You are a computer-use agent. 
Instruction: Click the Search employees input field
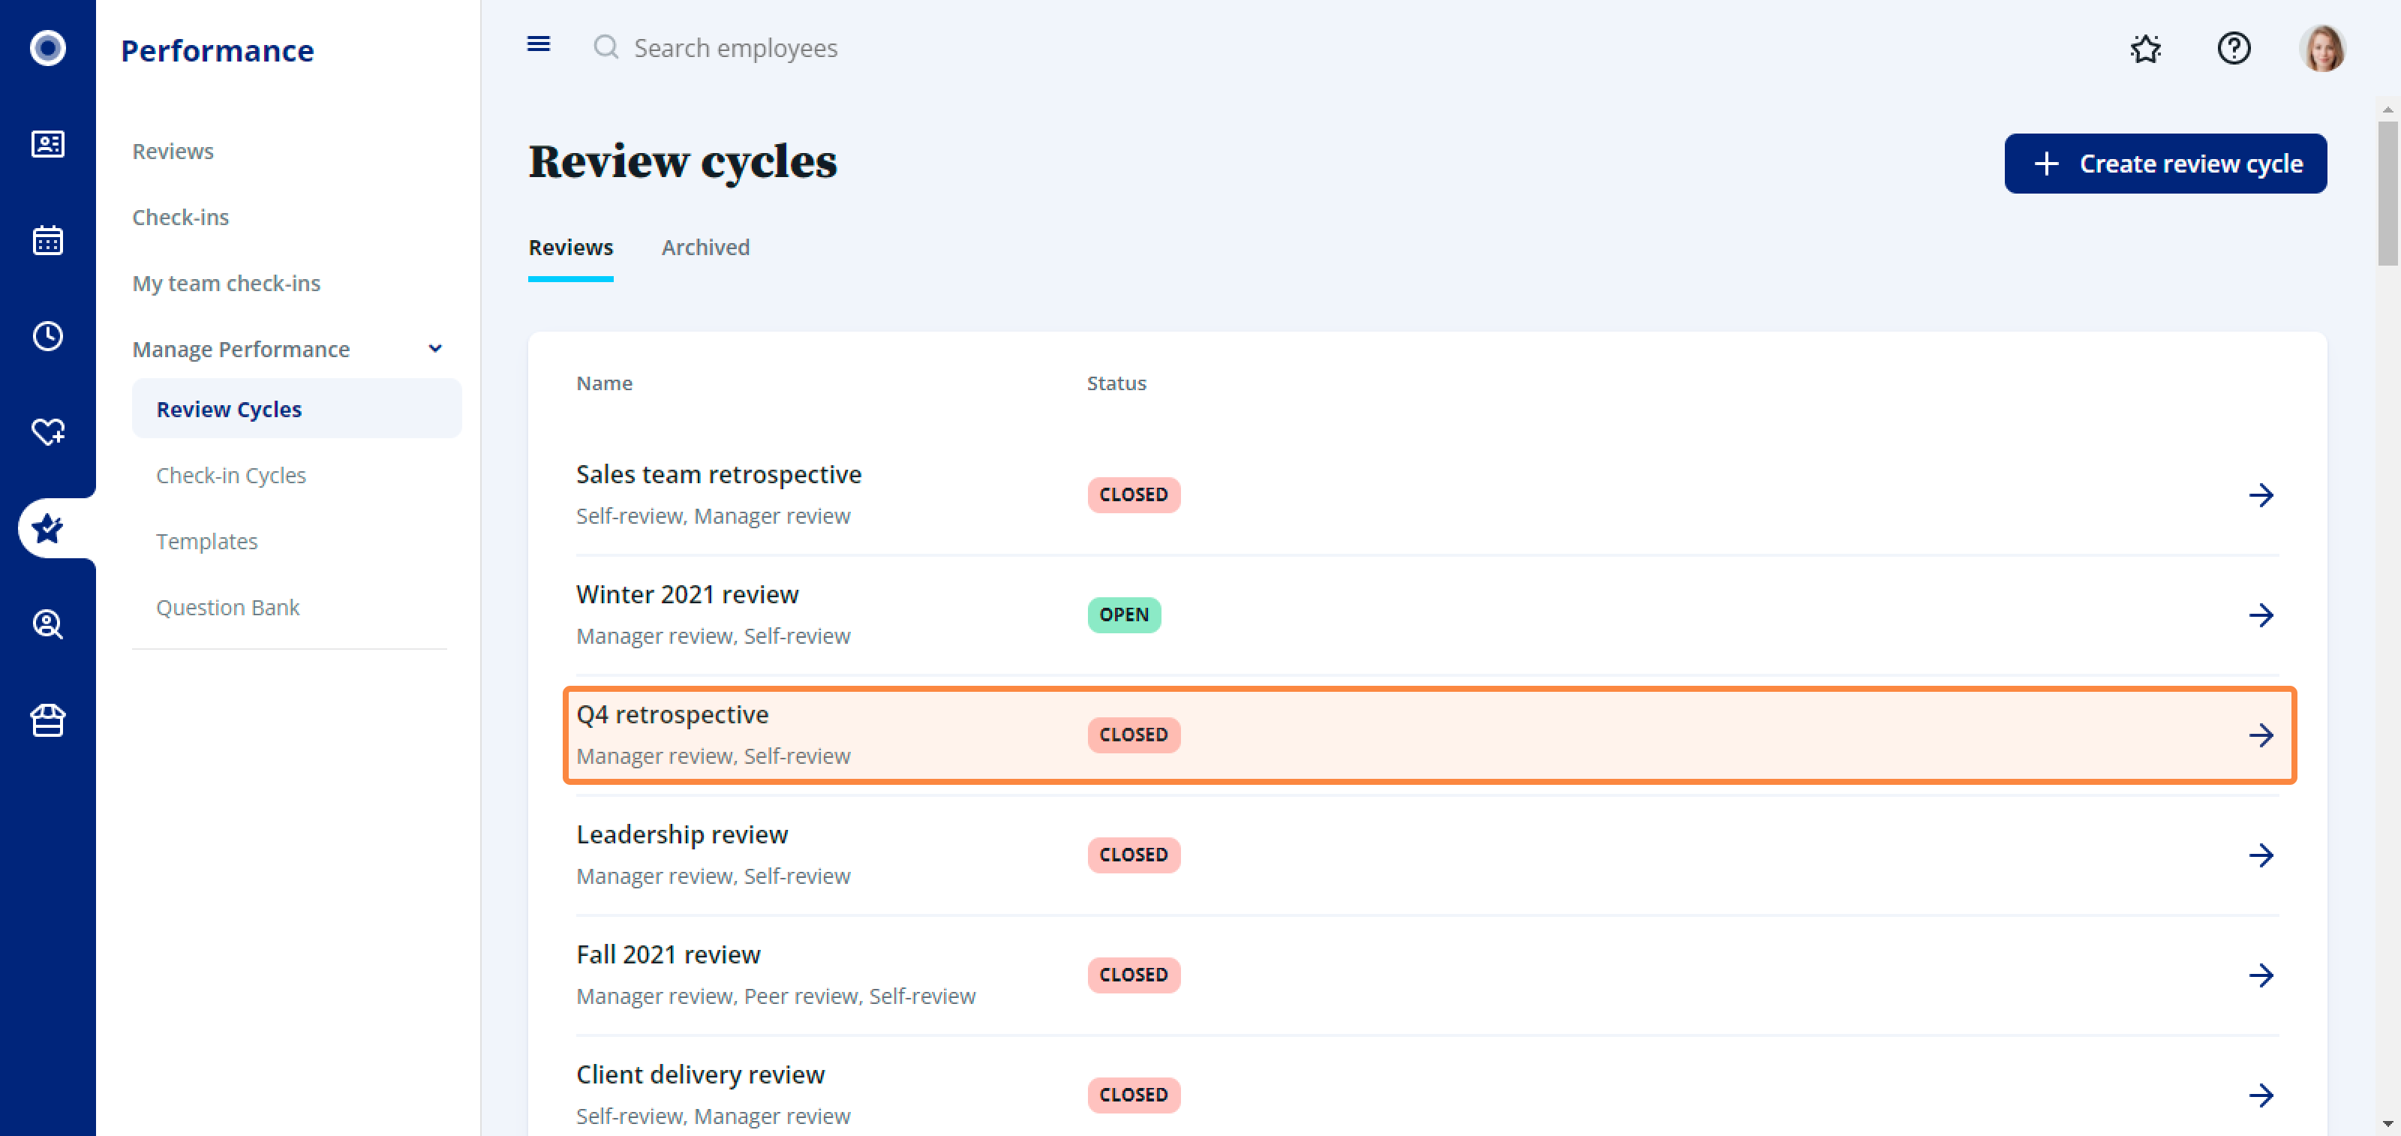tap(735, 47)
